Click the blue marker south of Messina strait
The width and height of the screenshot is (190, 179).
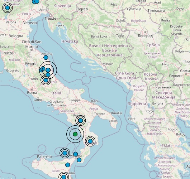pyautogui.click(x=79, y=160)
